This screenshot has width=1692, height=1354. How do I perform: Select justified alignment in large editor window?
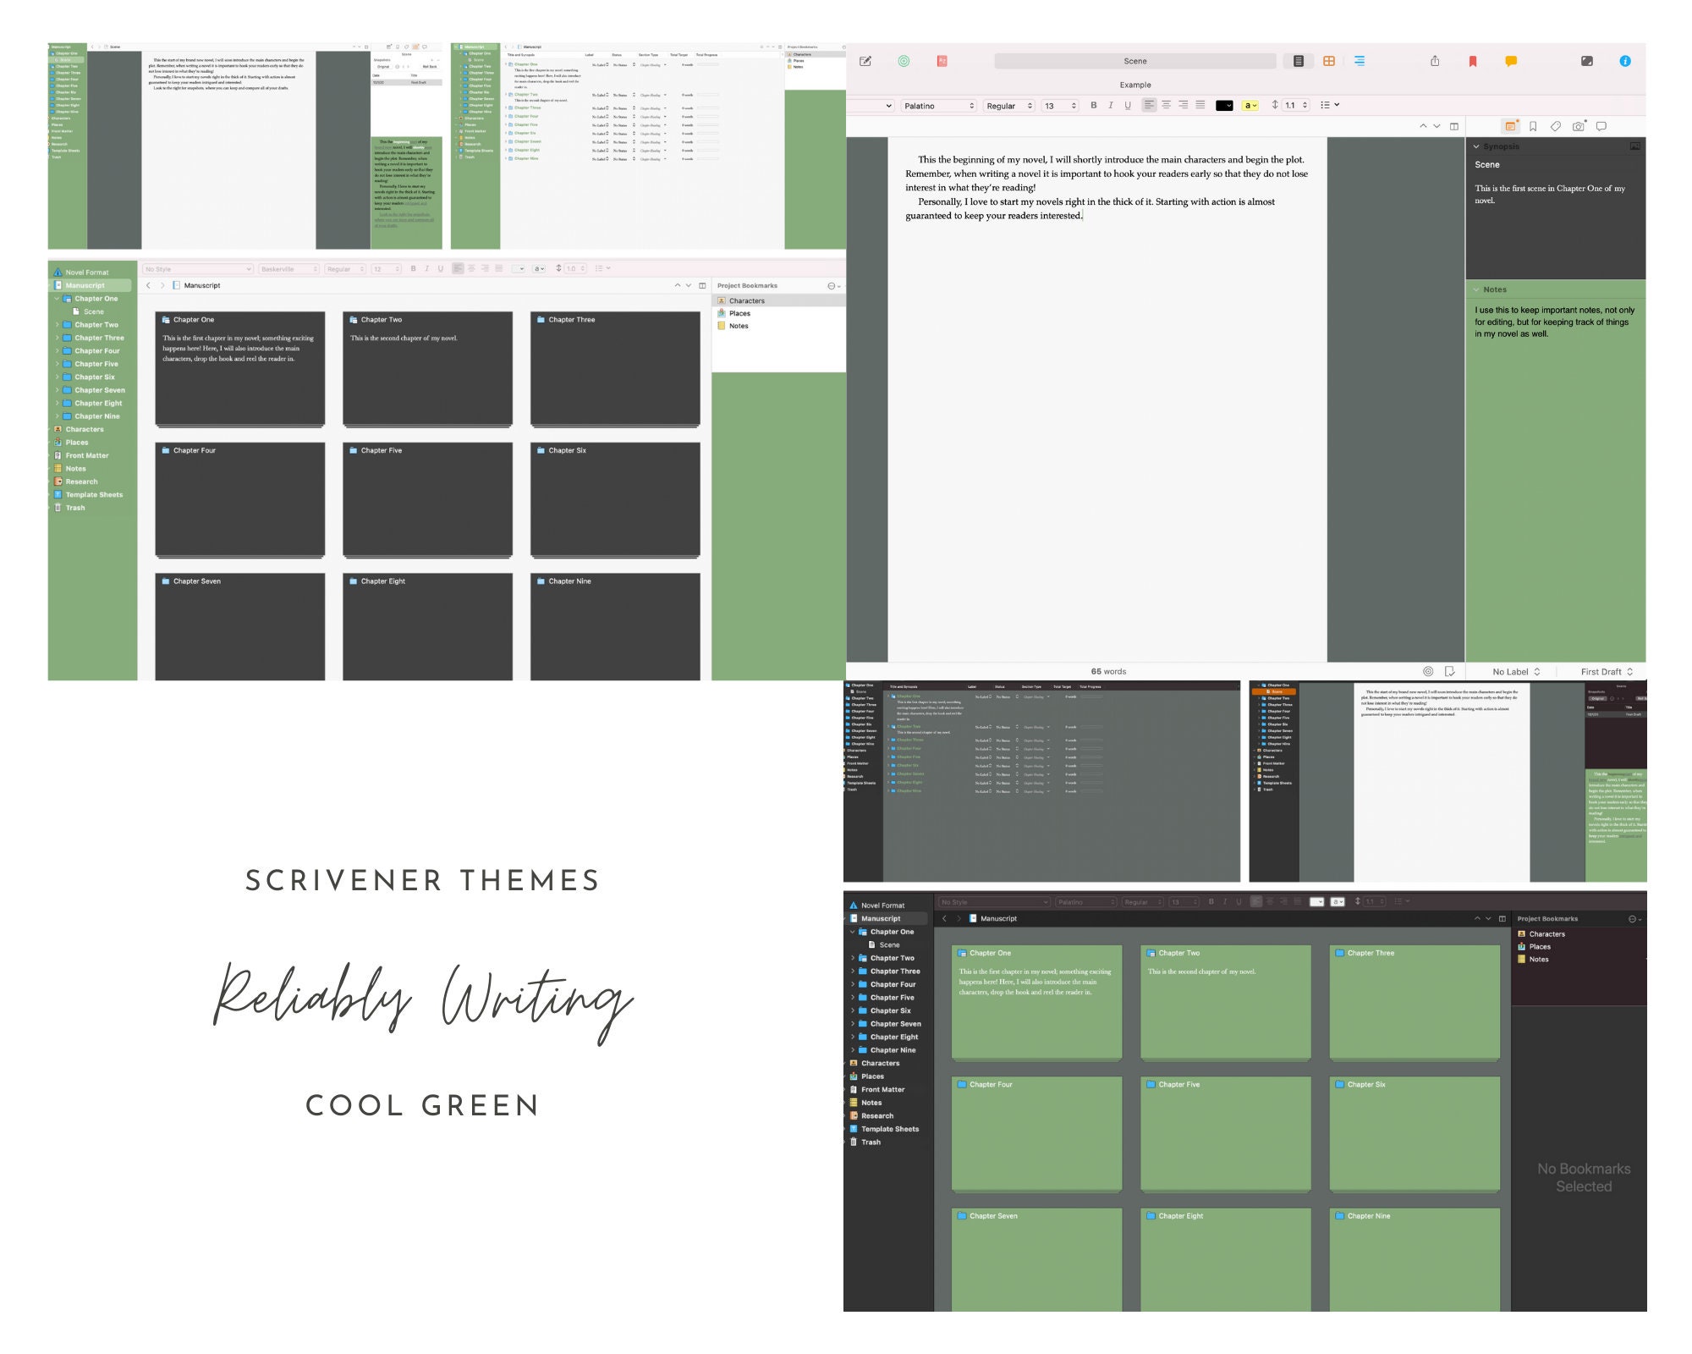pyautogui.click(x=1200, y=105)
